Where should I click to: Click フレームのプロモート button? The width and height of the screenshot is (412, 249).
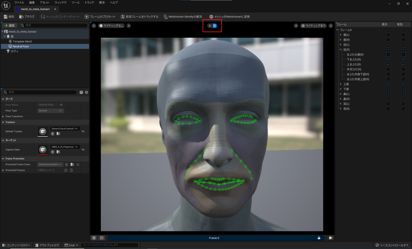pos(100,16)
